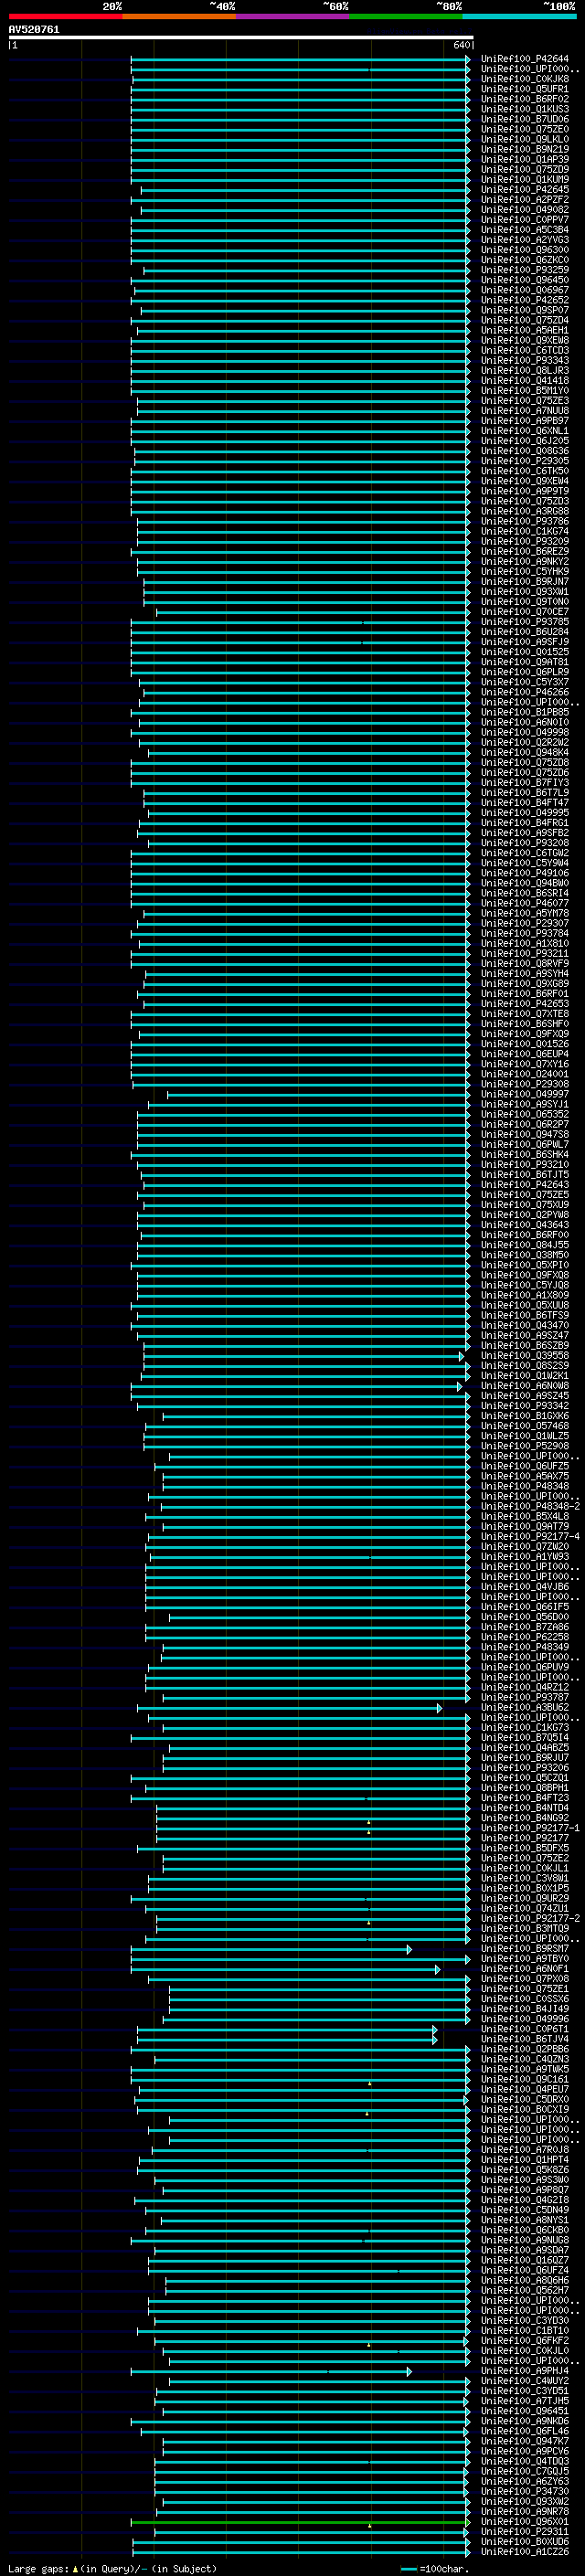This screenshot has width=585, height=2576.
Task: Select label UniRef100_Q75ZE0
Action: pos(525,129)
